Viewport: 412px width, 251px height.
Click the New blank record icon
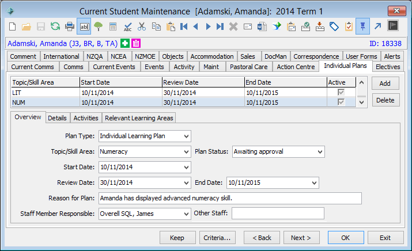point(12,26)
